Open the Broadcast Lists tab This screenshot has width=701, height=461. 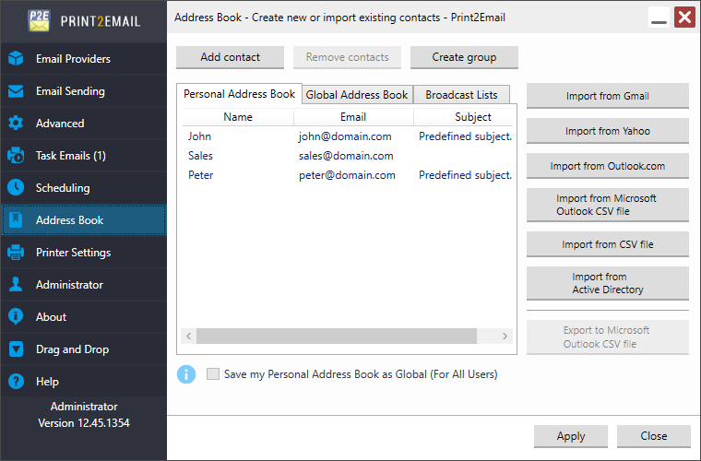point(461,95)
